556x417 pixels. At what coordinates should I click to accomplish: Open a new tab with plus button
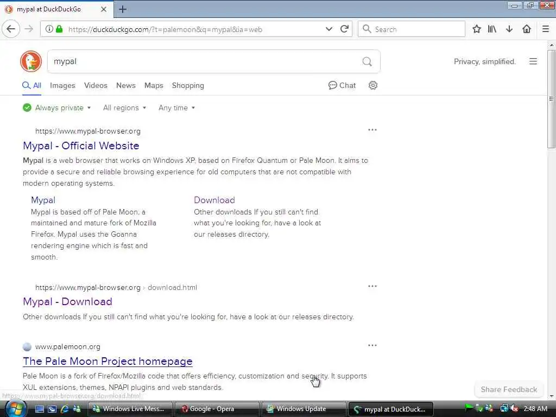click(x=123, y=9)
